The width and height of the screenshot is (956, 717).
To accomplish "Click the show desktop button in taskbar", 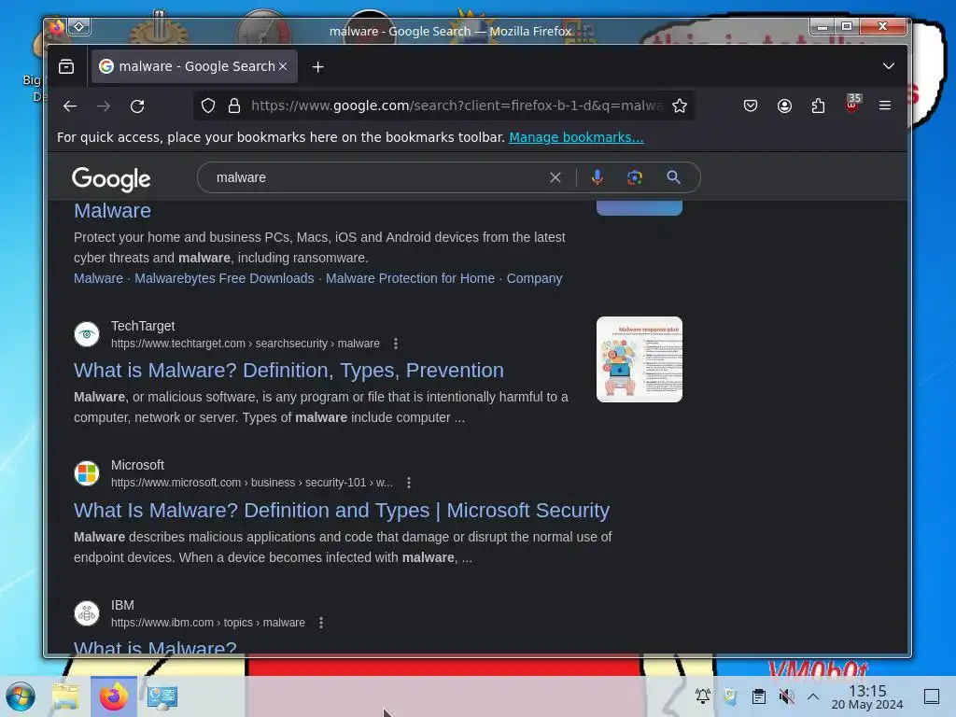I will [x=932, y=696].
